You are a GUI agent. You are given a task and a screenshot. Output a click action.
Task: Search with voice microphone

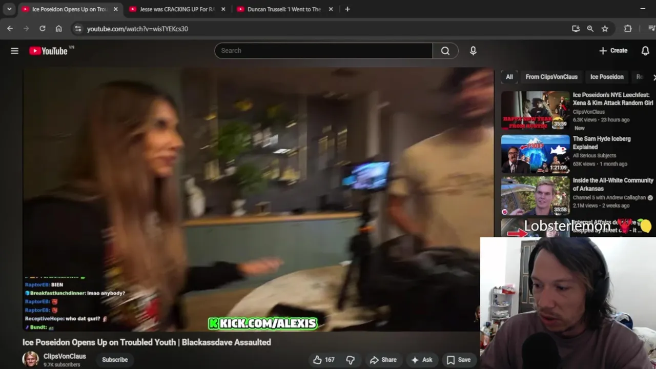(x=473, y=51)
